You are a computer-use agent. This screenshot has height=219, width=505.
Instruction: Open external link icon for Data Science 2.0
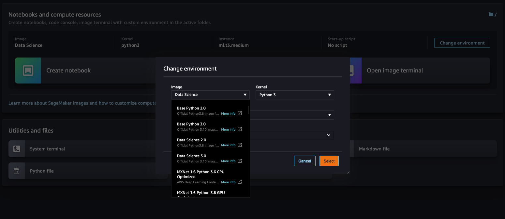pos(240,145)
